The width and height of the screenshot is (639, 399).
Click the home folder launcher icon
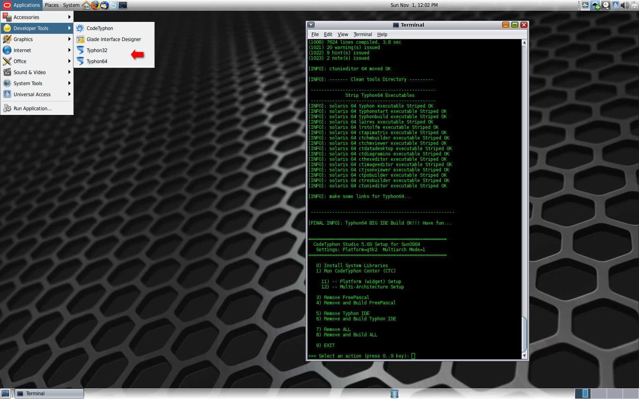click(86, 5)
